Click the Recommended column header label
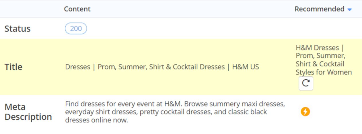This screenshot has width=362, height=134. (x=319, y=9)
